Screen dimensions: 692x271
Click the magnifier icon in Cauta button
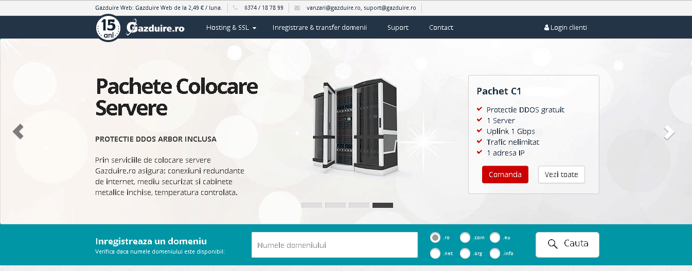point(553,244)
